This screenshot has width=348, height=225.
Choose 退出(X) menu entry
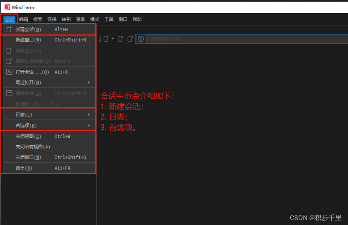(49, 168)
